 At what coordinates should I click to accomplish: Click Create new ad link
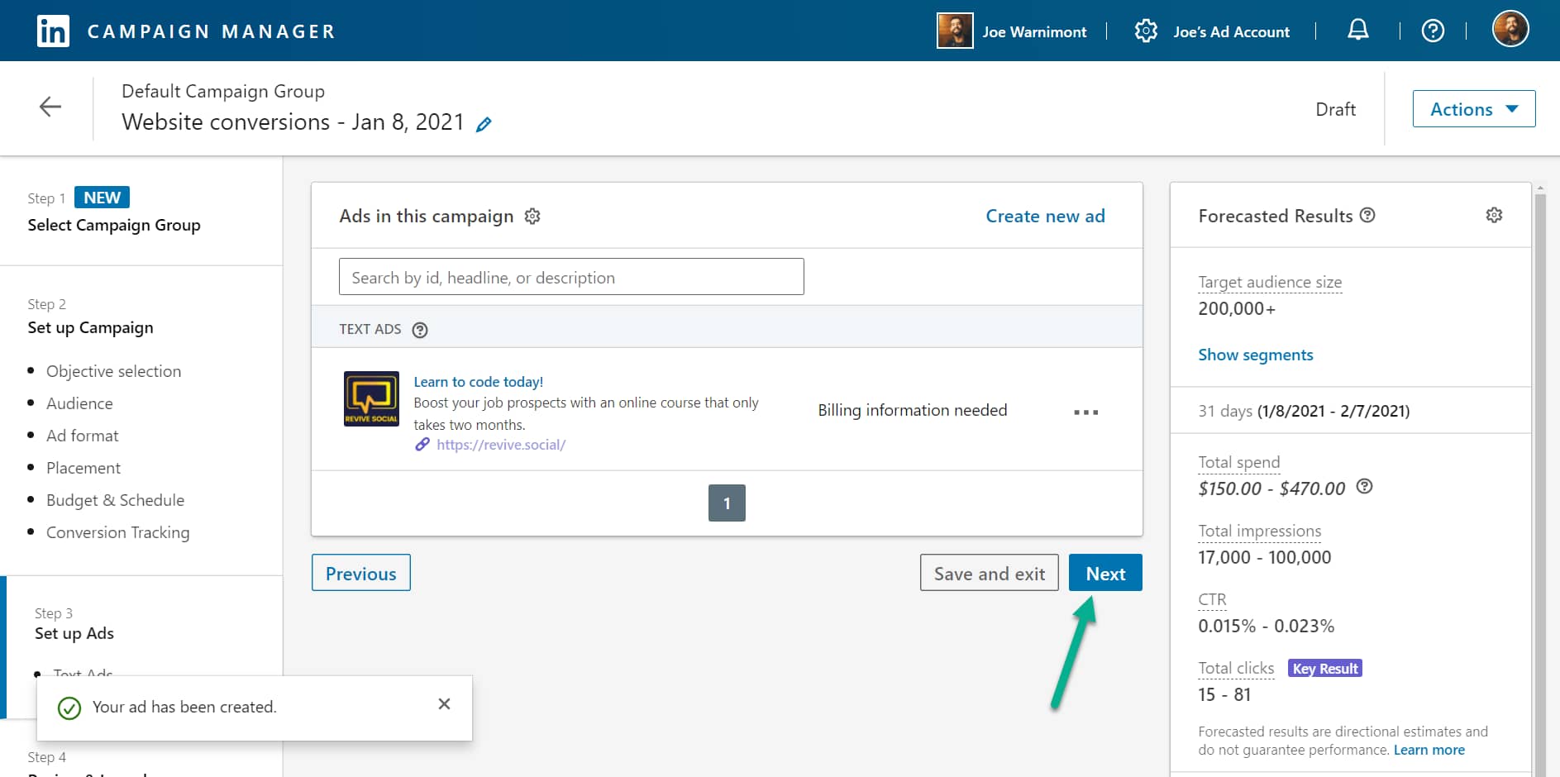tap(1045, 216)
